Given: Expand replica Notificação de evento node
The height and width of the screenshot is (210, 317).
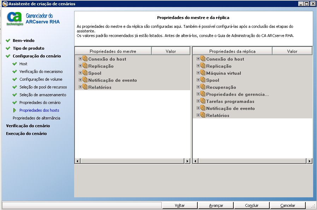Looking at the screenshot, I should point(198,108).
